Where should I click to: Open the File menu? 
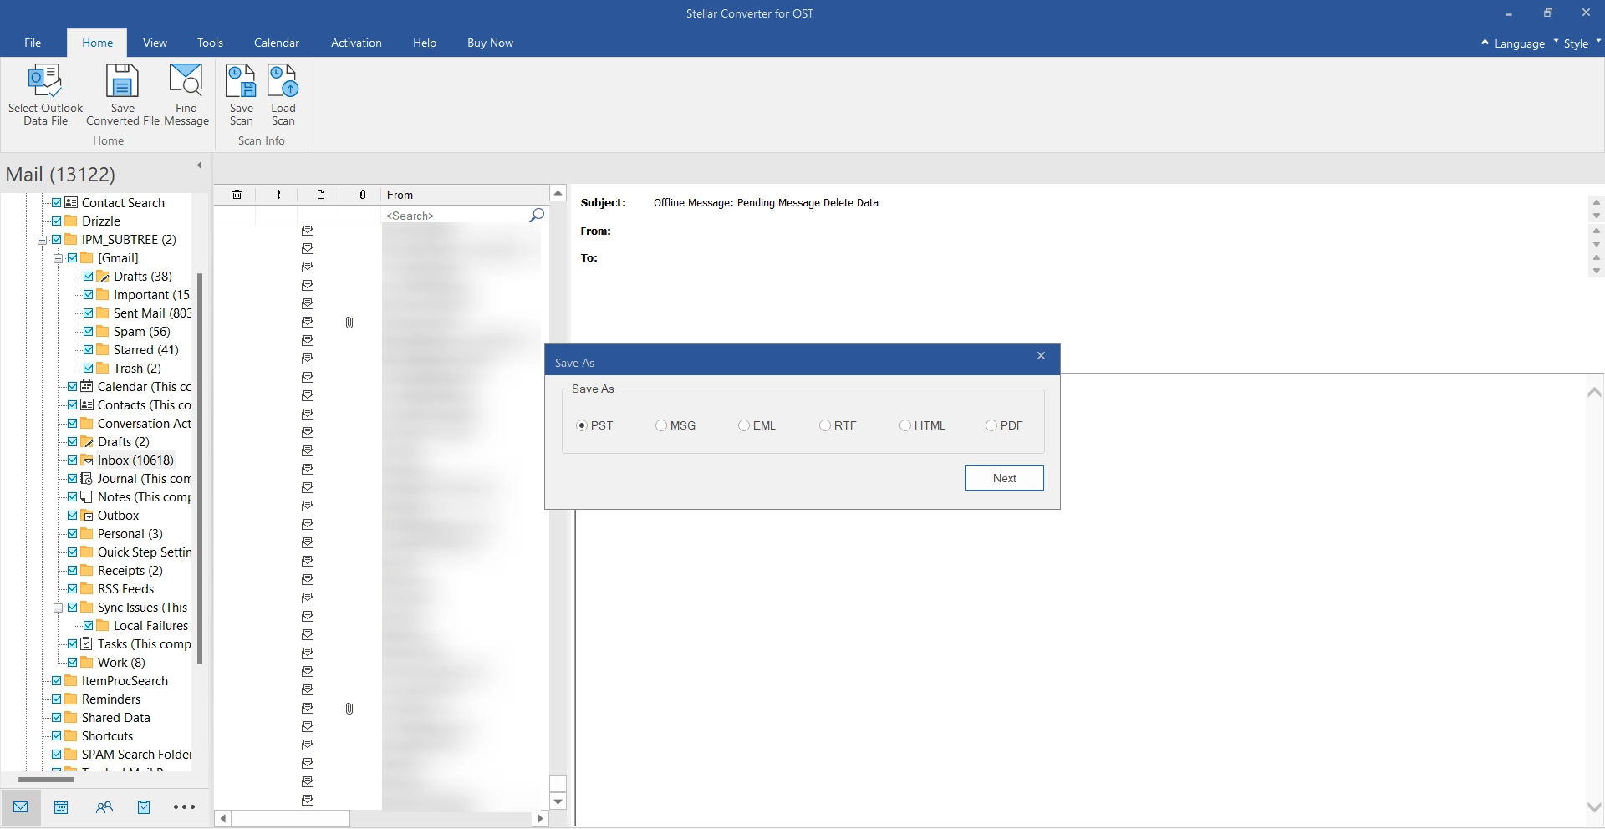[x=33, y=43]
